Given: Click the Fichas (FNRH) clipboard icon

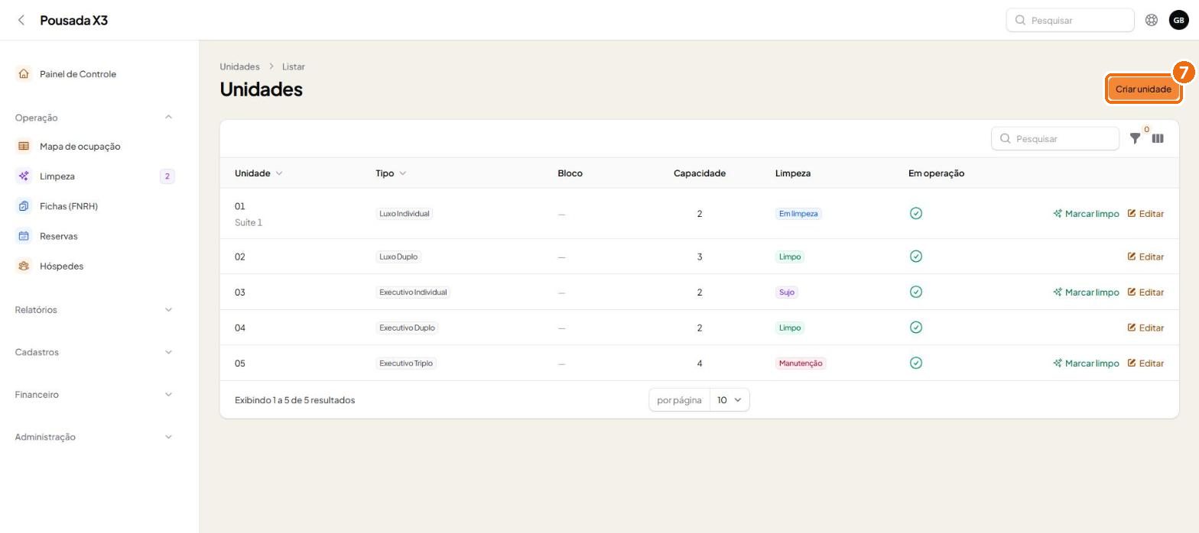Looking at the screenshot, I should [x=24, y=206].
